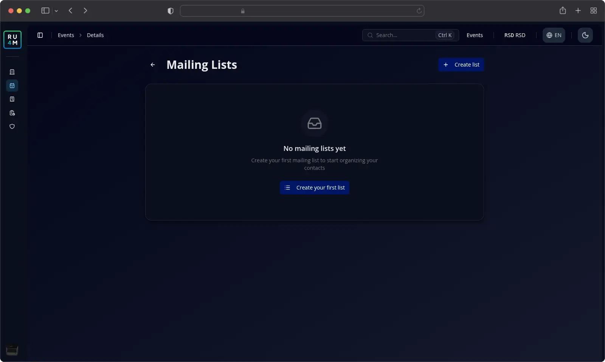Screen dimensions: 605x362
Task: Open the EN language selector
Action: 554,35
